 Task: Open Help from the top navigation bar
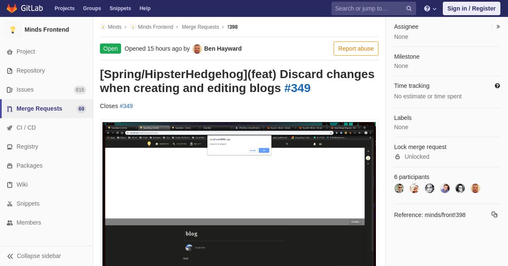[x=145, y=8]
